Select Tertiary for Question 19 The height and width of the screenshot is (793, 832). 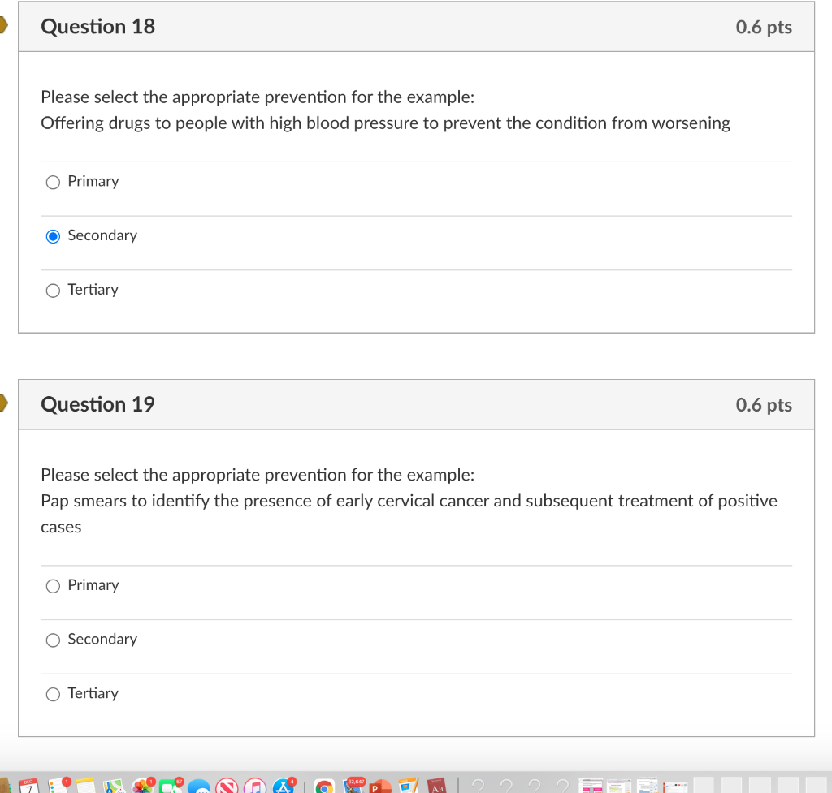[x=52, y=694]
